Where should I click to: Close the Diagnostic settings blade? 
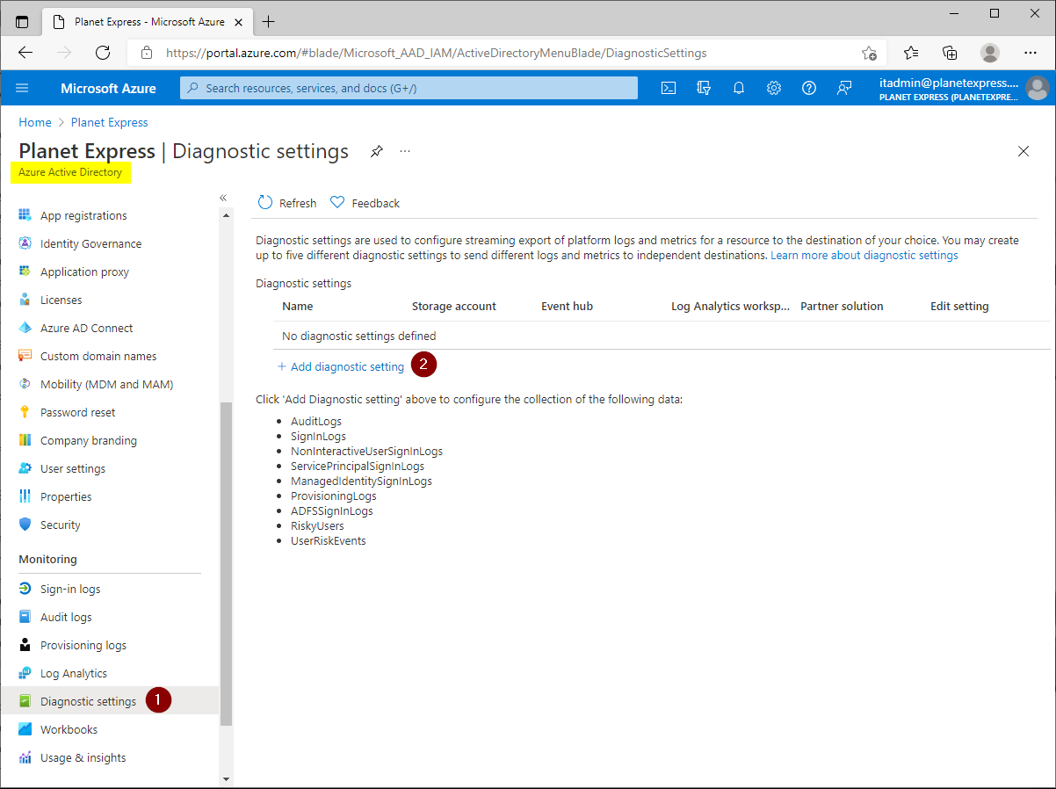pos(1023,151)
